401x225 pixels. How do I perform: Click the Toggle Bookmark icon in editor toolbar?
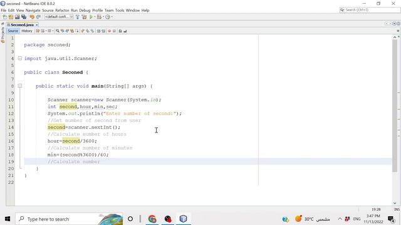tap(92, 31)
